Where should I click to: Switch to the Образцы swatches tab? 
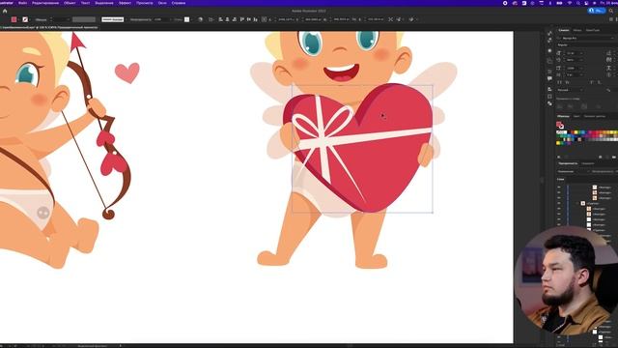click(563, 116)
